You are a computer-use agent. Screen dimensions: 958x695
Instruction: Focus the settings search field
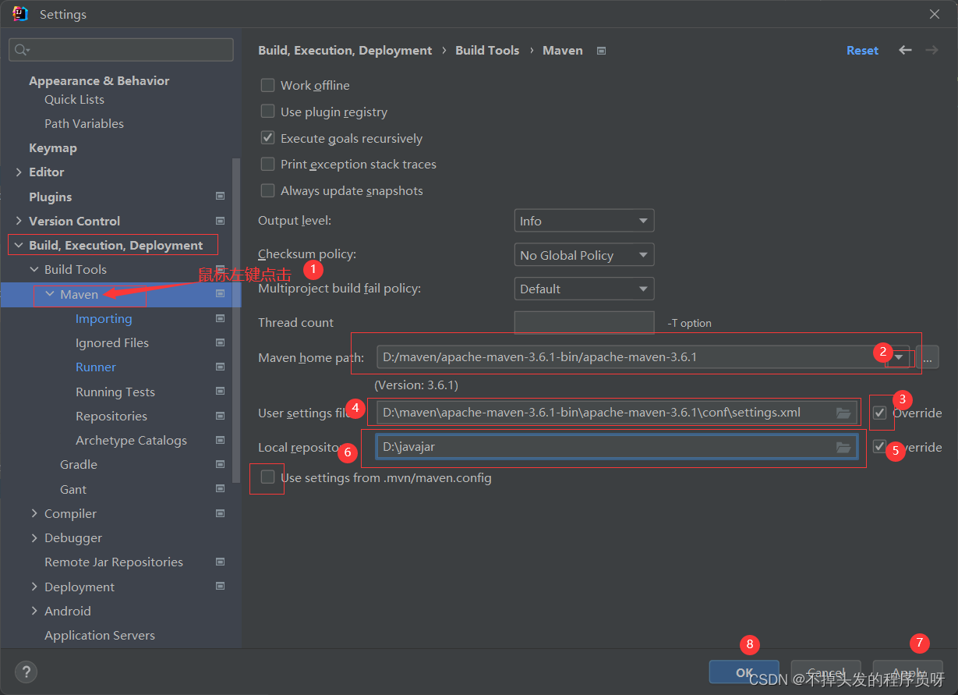121,50
